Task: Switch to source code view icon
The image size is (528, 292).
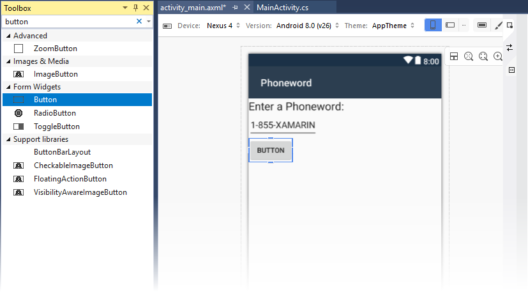Action: click(511, 70)
